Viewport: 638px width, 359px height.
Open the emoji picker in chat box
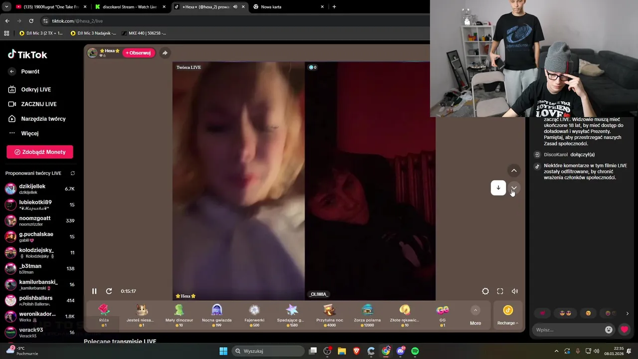coord(609,330)
